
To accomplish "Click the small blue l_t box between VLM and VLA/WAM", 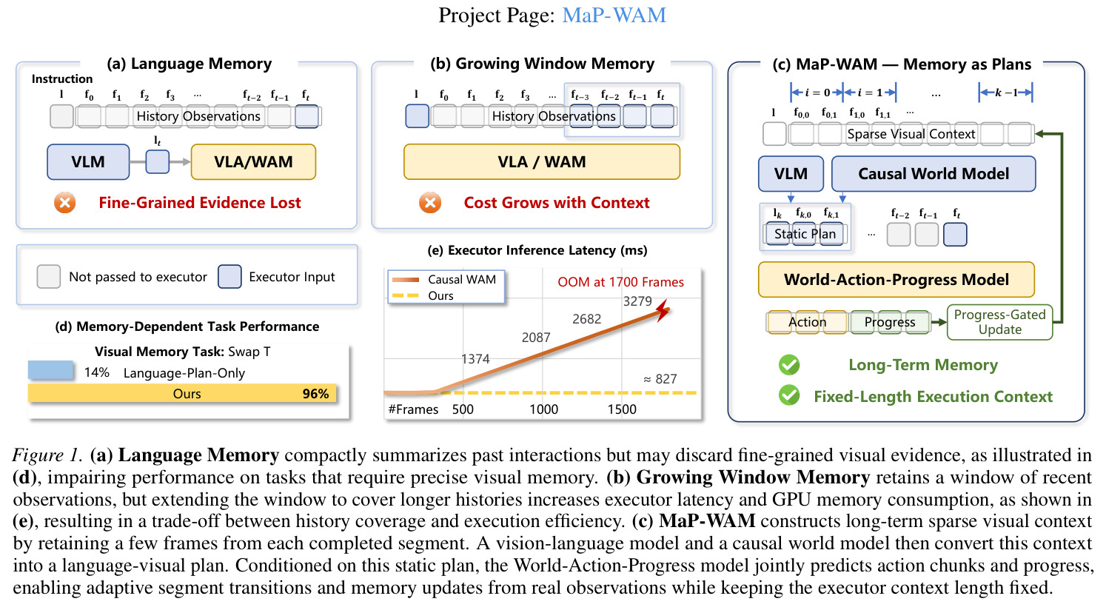I will (x=158, y=161).
